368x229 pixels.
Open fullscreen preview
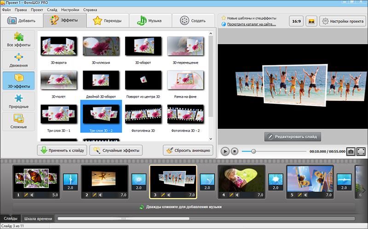[x=361, y=152]
